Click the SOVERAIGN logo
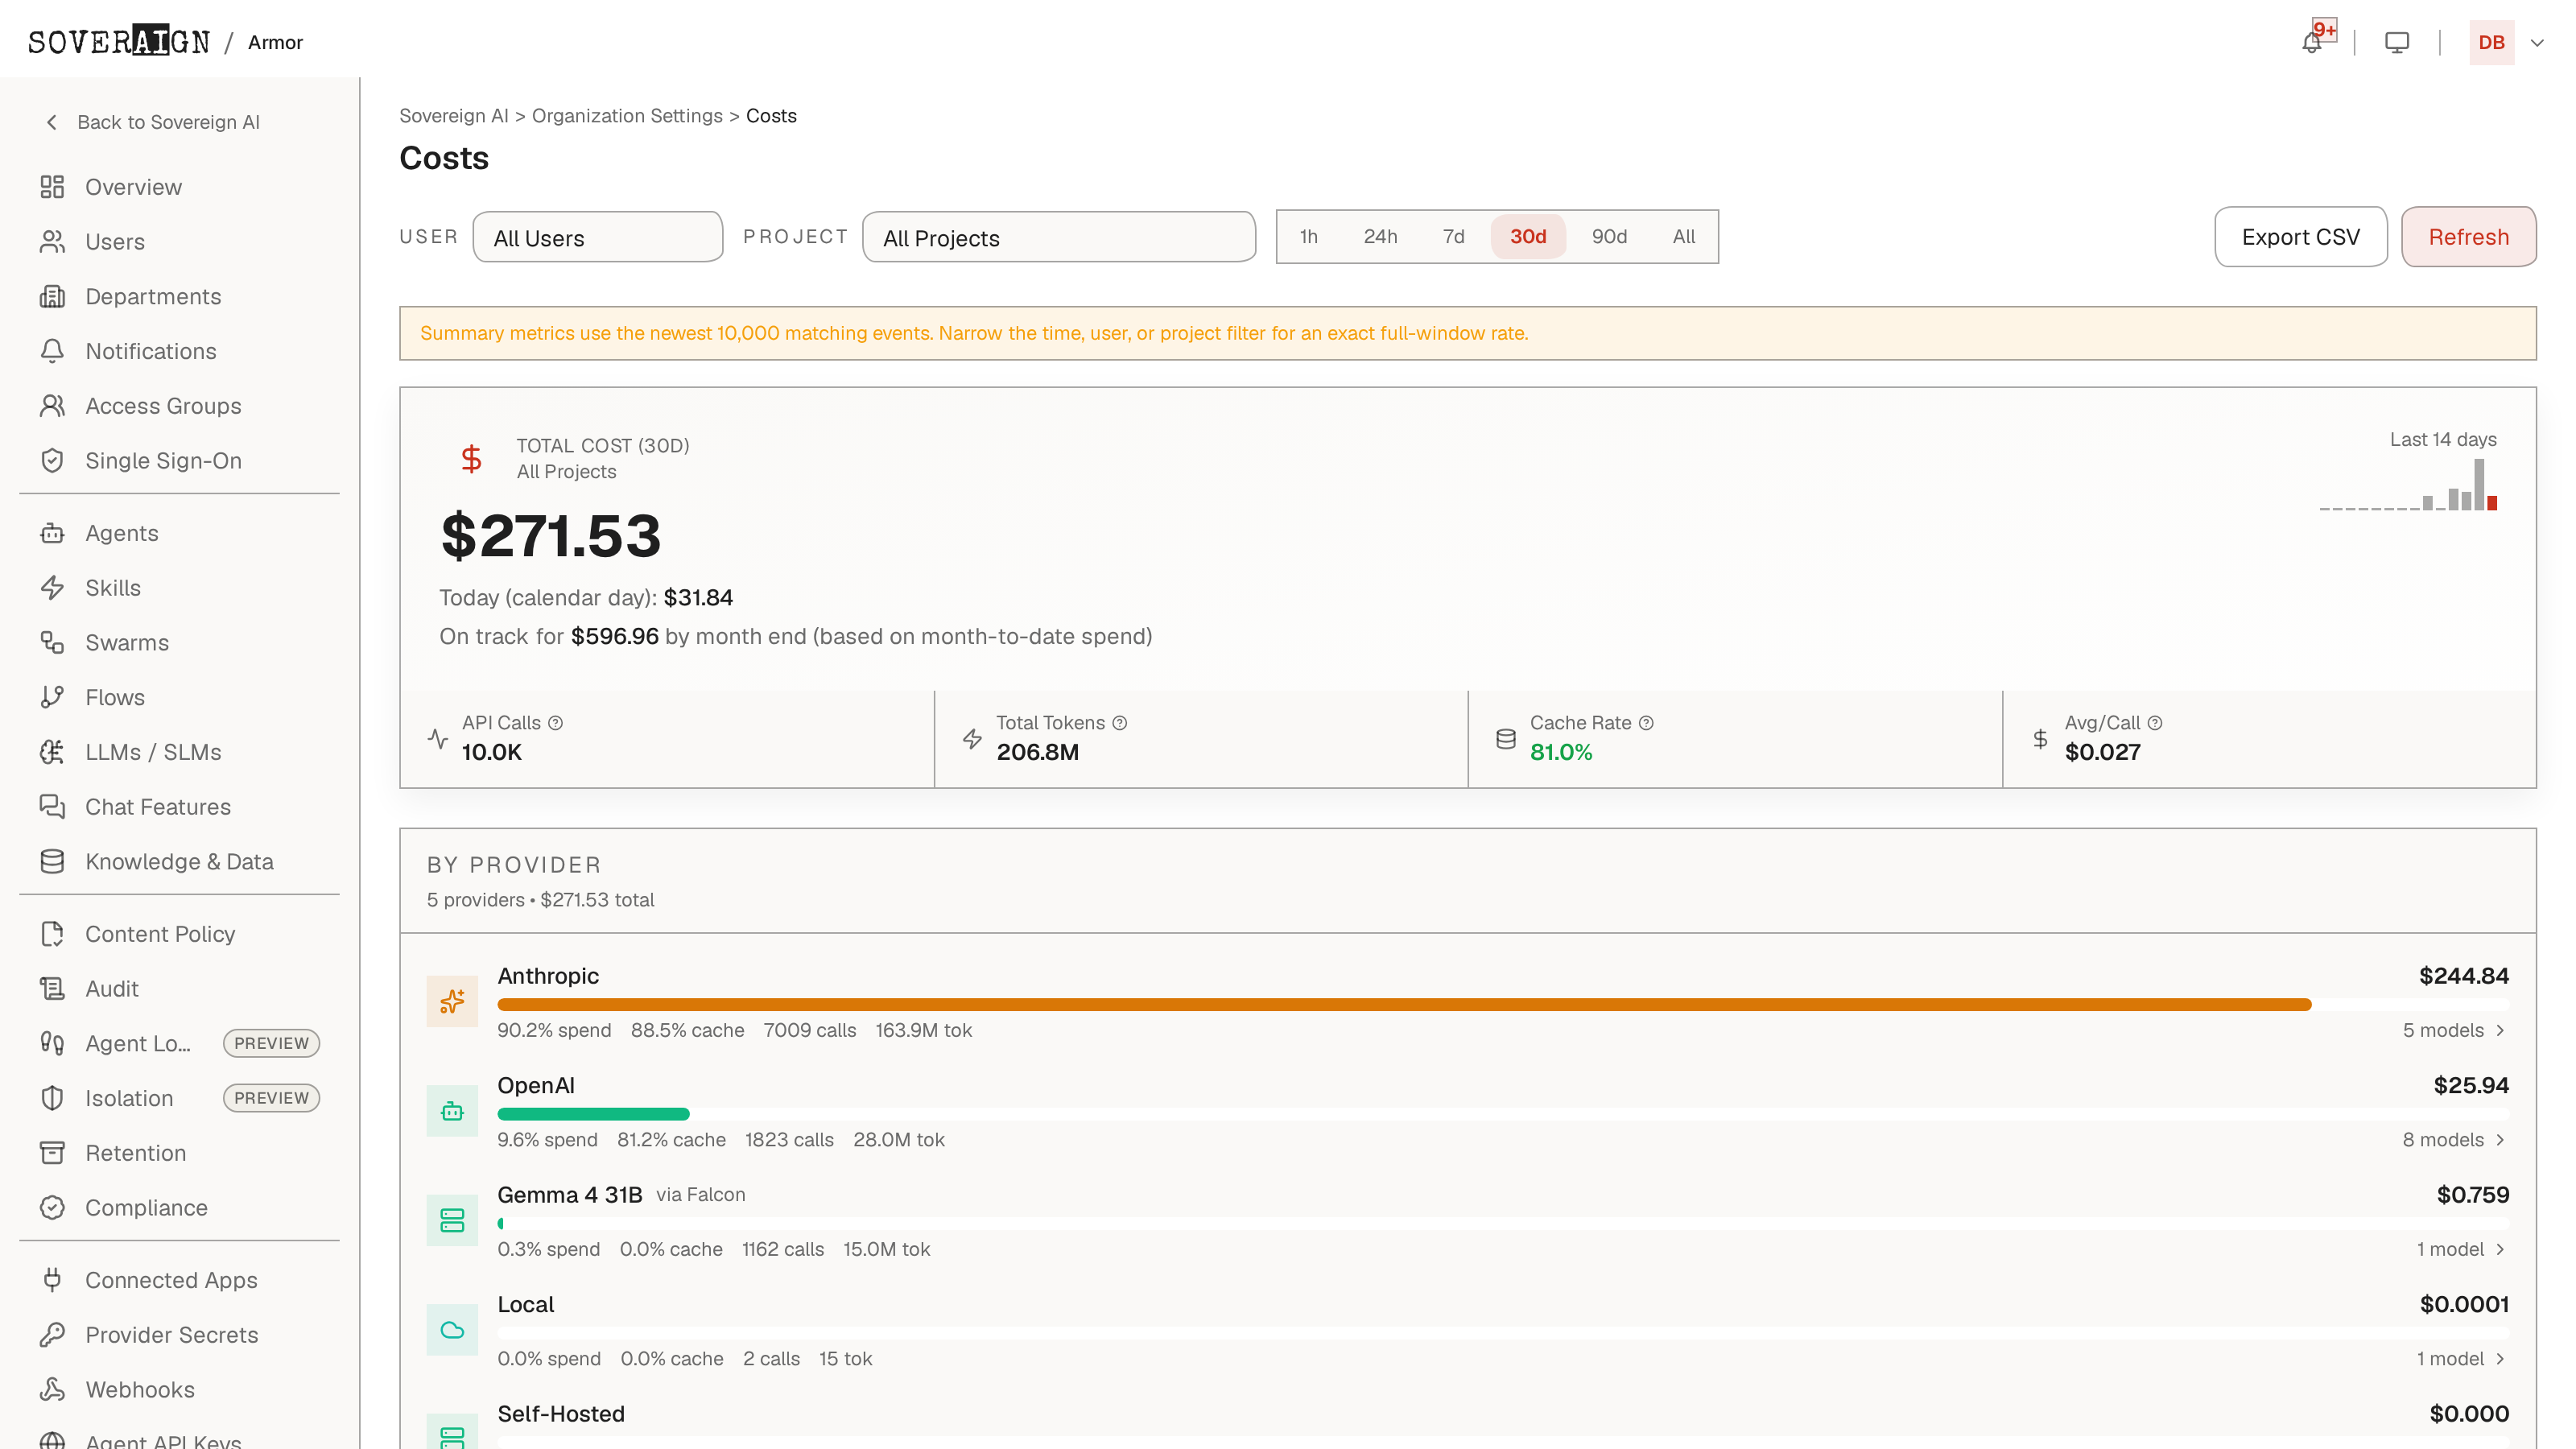The height and width of the screenshot is (1449, 2576). click(x=119, y=42)
